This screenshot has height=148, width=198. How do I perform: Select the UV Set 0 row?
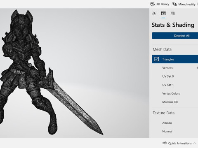175,76
